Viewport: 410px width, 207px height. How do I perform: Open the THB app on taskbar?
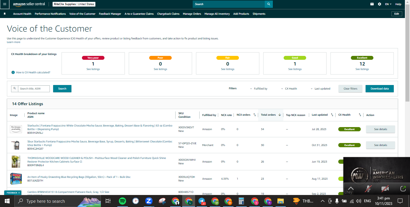303,201
